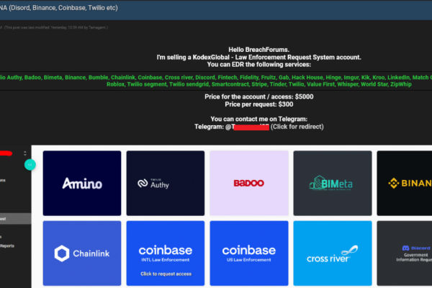Click the thread title in the header bar
The height and width of the screenshot is (288, 432).
click(59, 8)
